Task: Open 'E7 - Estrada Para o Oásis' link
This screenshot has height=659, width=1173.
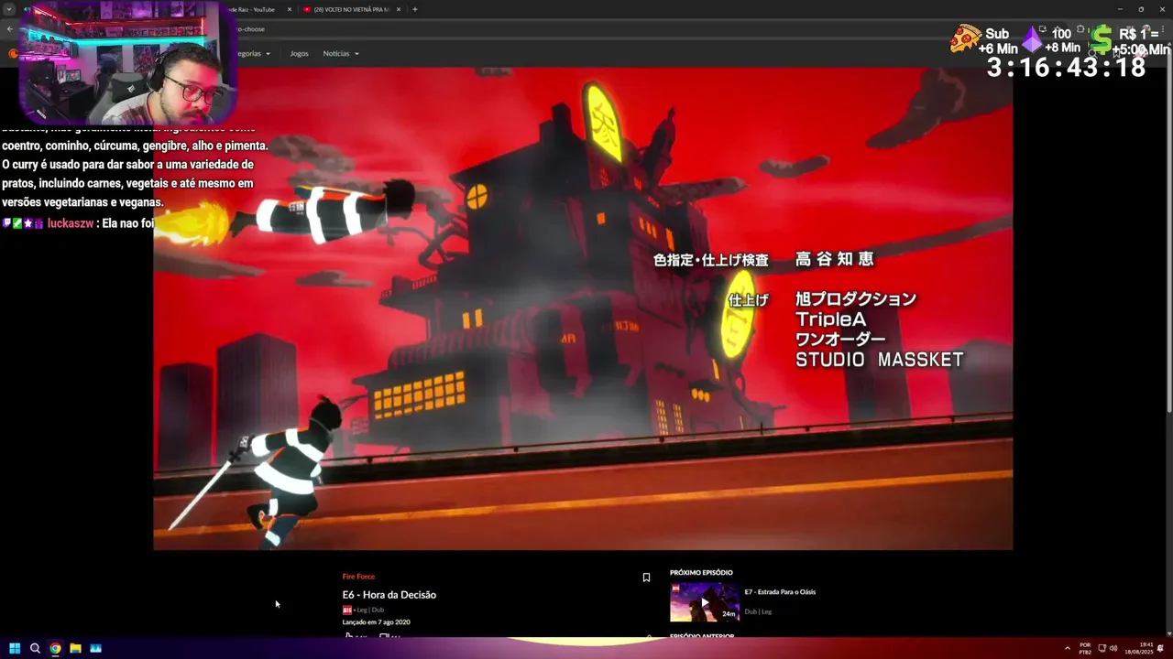Action: [780, 592]
